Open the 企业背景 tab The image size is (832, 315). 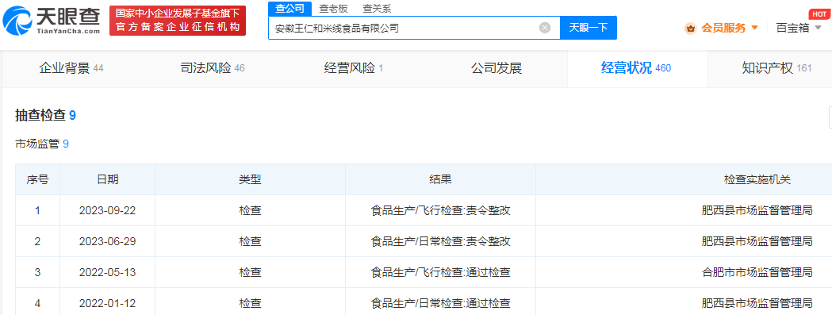coord(71,68)
